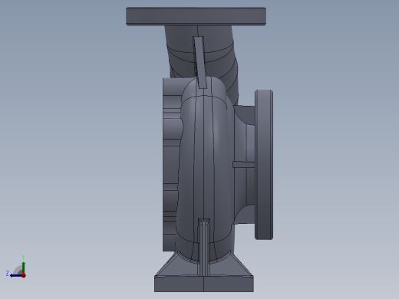The width and height of the screenshot is (399, 299).
Task: Select the vertical support rib above the base
Action: (204, 247)
